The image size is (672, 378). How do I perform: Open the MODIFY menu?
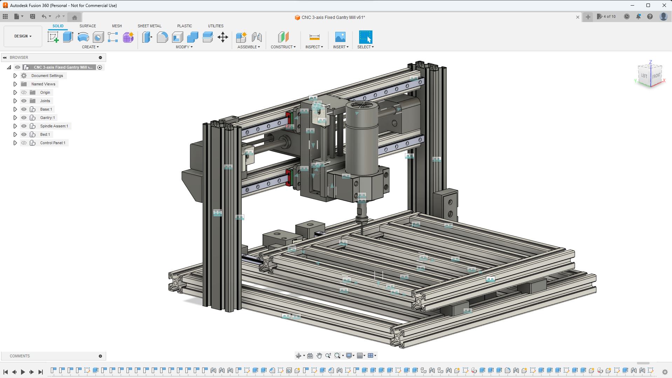pyautogui.click(x=184, y=47)
